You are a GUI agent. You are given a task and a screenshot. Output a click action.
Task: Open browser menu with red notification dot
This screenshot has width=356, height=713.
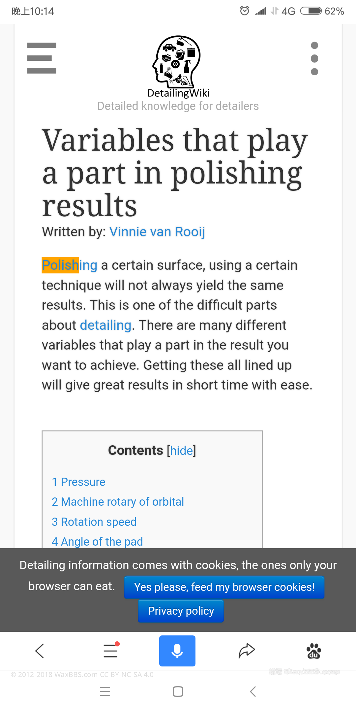pos(111,651)
